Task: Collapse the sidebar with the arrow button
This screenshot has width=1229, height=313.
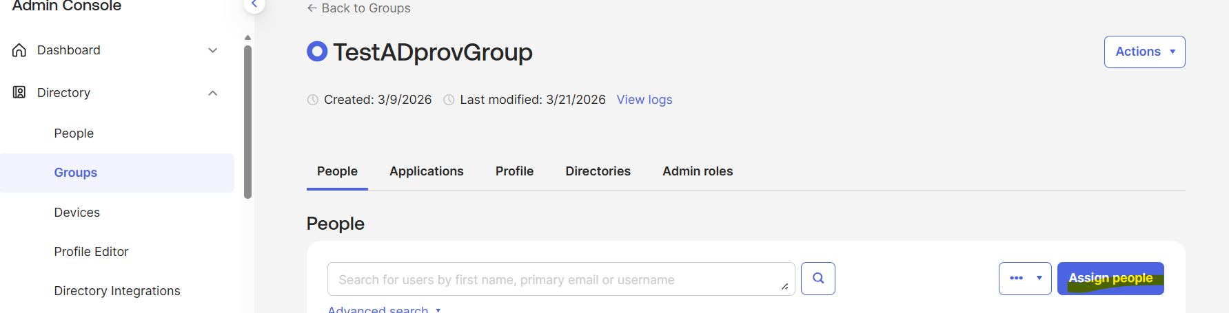Action: pyautogui.click(x=254, y=5)
